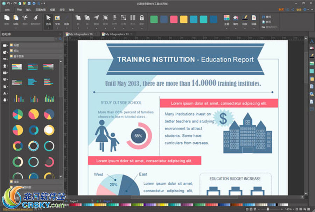Screen dimensions: 315x212
Task: Apply the green theme color swatch
Action: (x=154, y=19)
